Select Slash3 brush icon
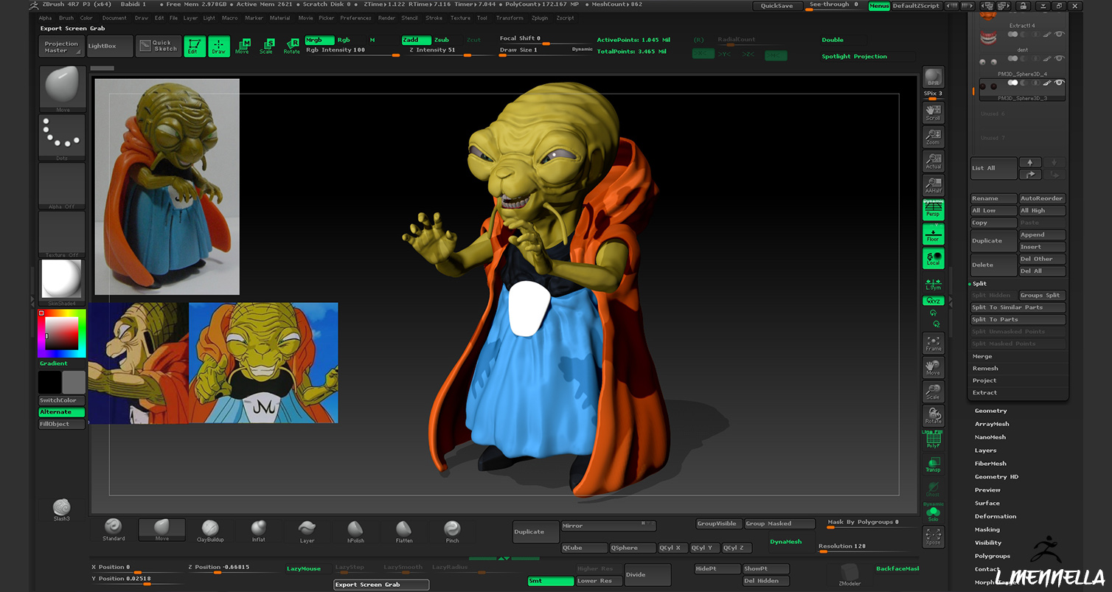Screen dimensions: 1112x592 pos(62,509)
